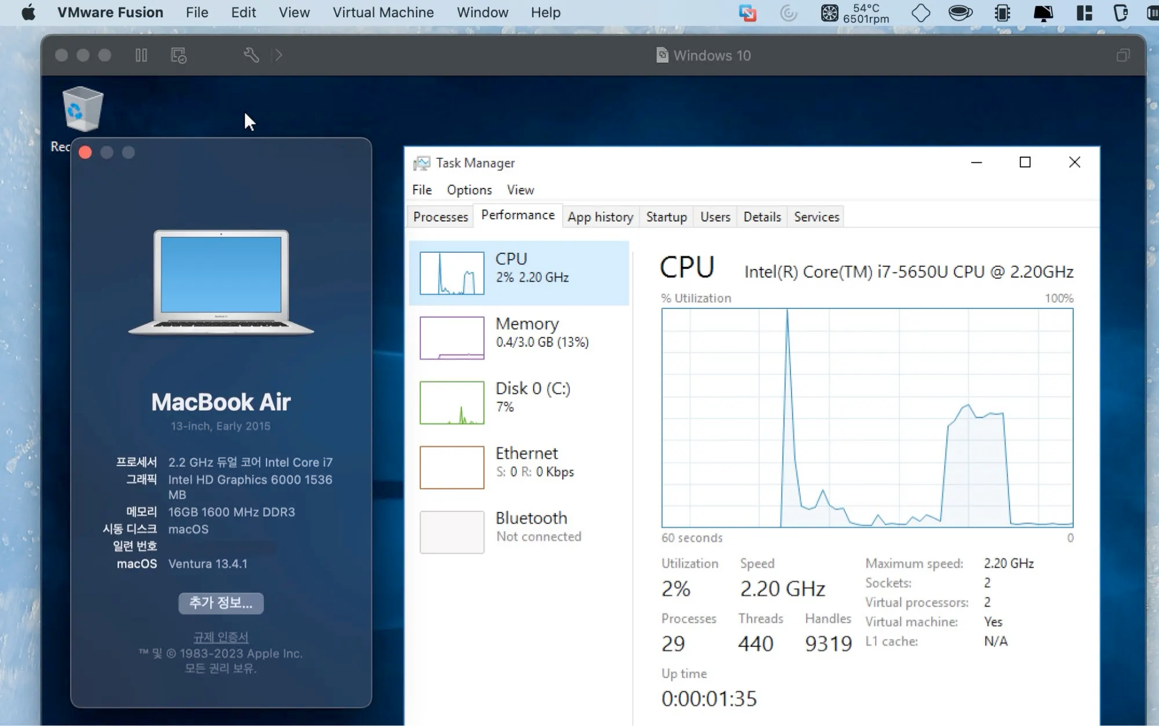Click the 추가 정보... button

point(221,603)
